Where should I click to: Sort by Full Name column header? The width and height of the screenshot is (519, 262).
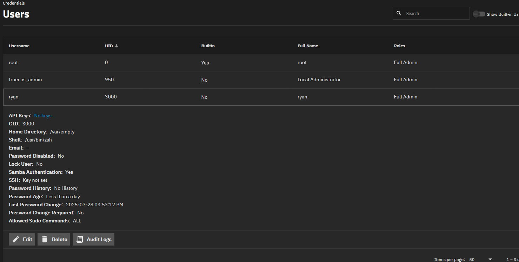coord(308,46)
